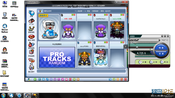
Task: Open the process dropdown in speed tool
Action: tap(159, 40)
